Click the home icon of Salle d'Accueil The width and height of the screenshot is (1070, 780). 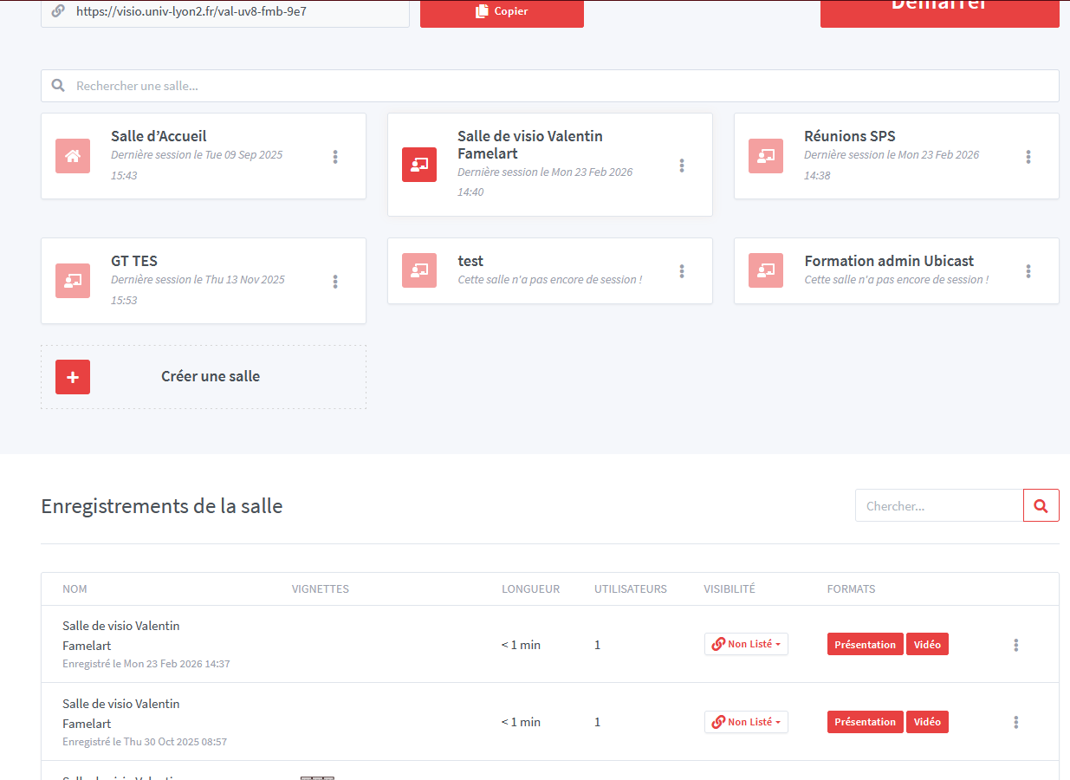click(73, 156)
